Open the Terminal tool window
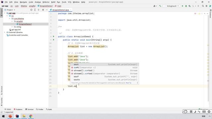Screen dimensions: 212x119 29,109
